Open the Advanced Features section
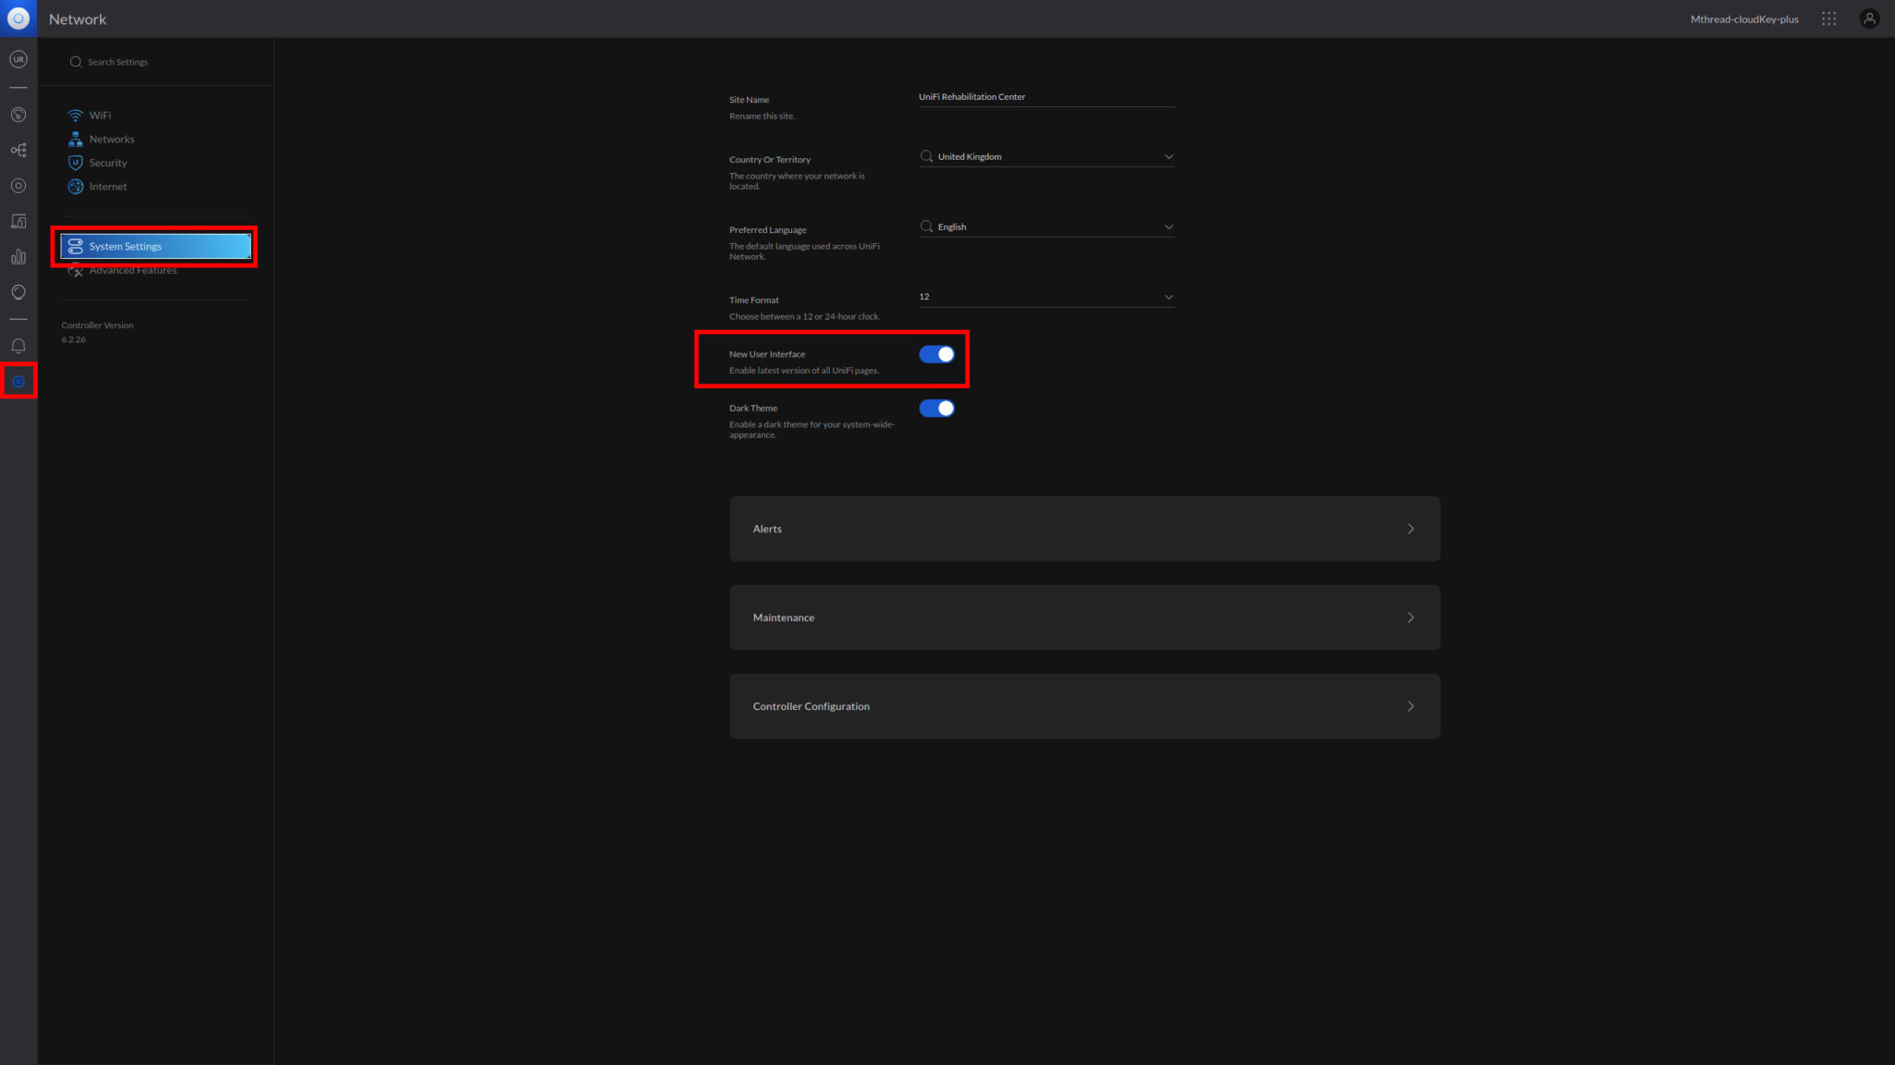The width and height of the screenshot is (1895, 1065). click(132, 270)
